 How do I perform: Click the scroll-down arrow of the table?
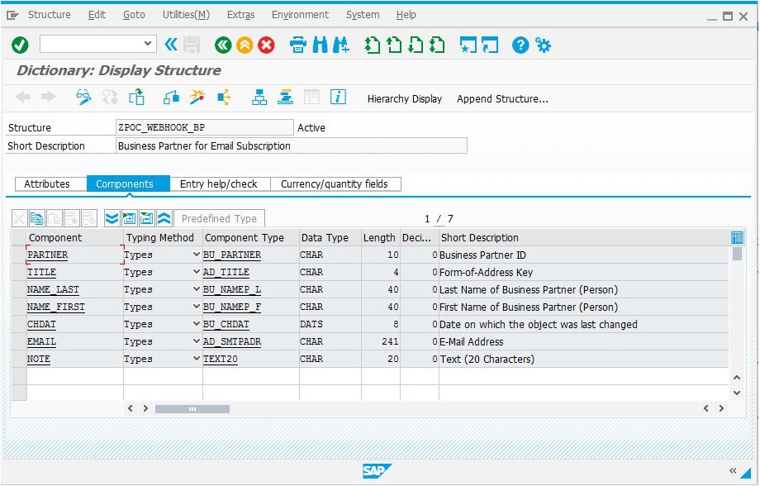tap(737, 393)
